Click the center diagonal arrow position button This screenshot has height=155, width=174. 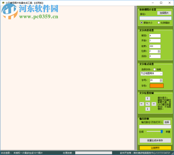[148, 104]
